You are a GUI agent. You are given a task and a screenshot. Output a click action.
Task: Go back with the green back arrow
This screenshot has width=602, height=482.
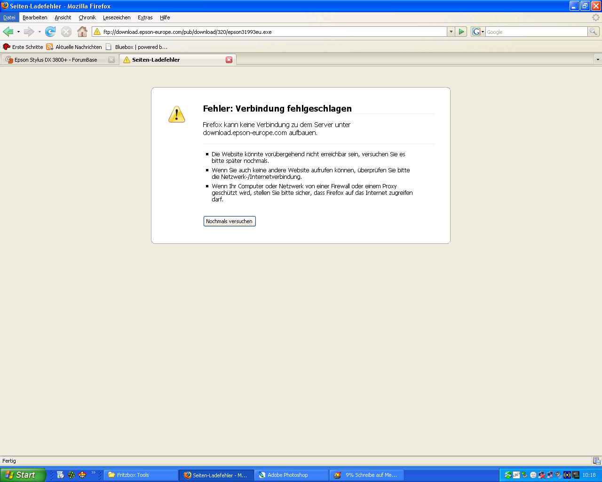pos(8,32)
